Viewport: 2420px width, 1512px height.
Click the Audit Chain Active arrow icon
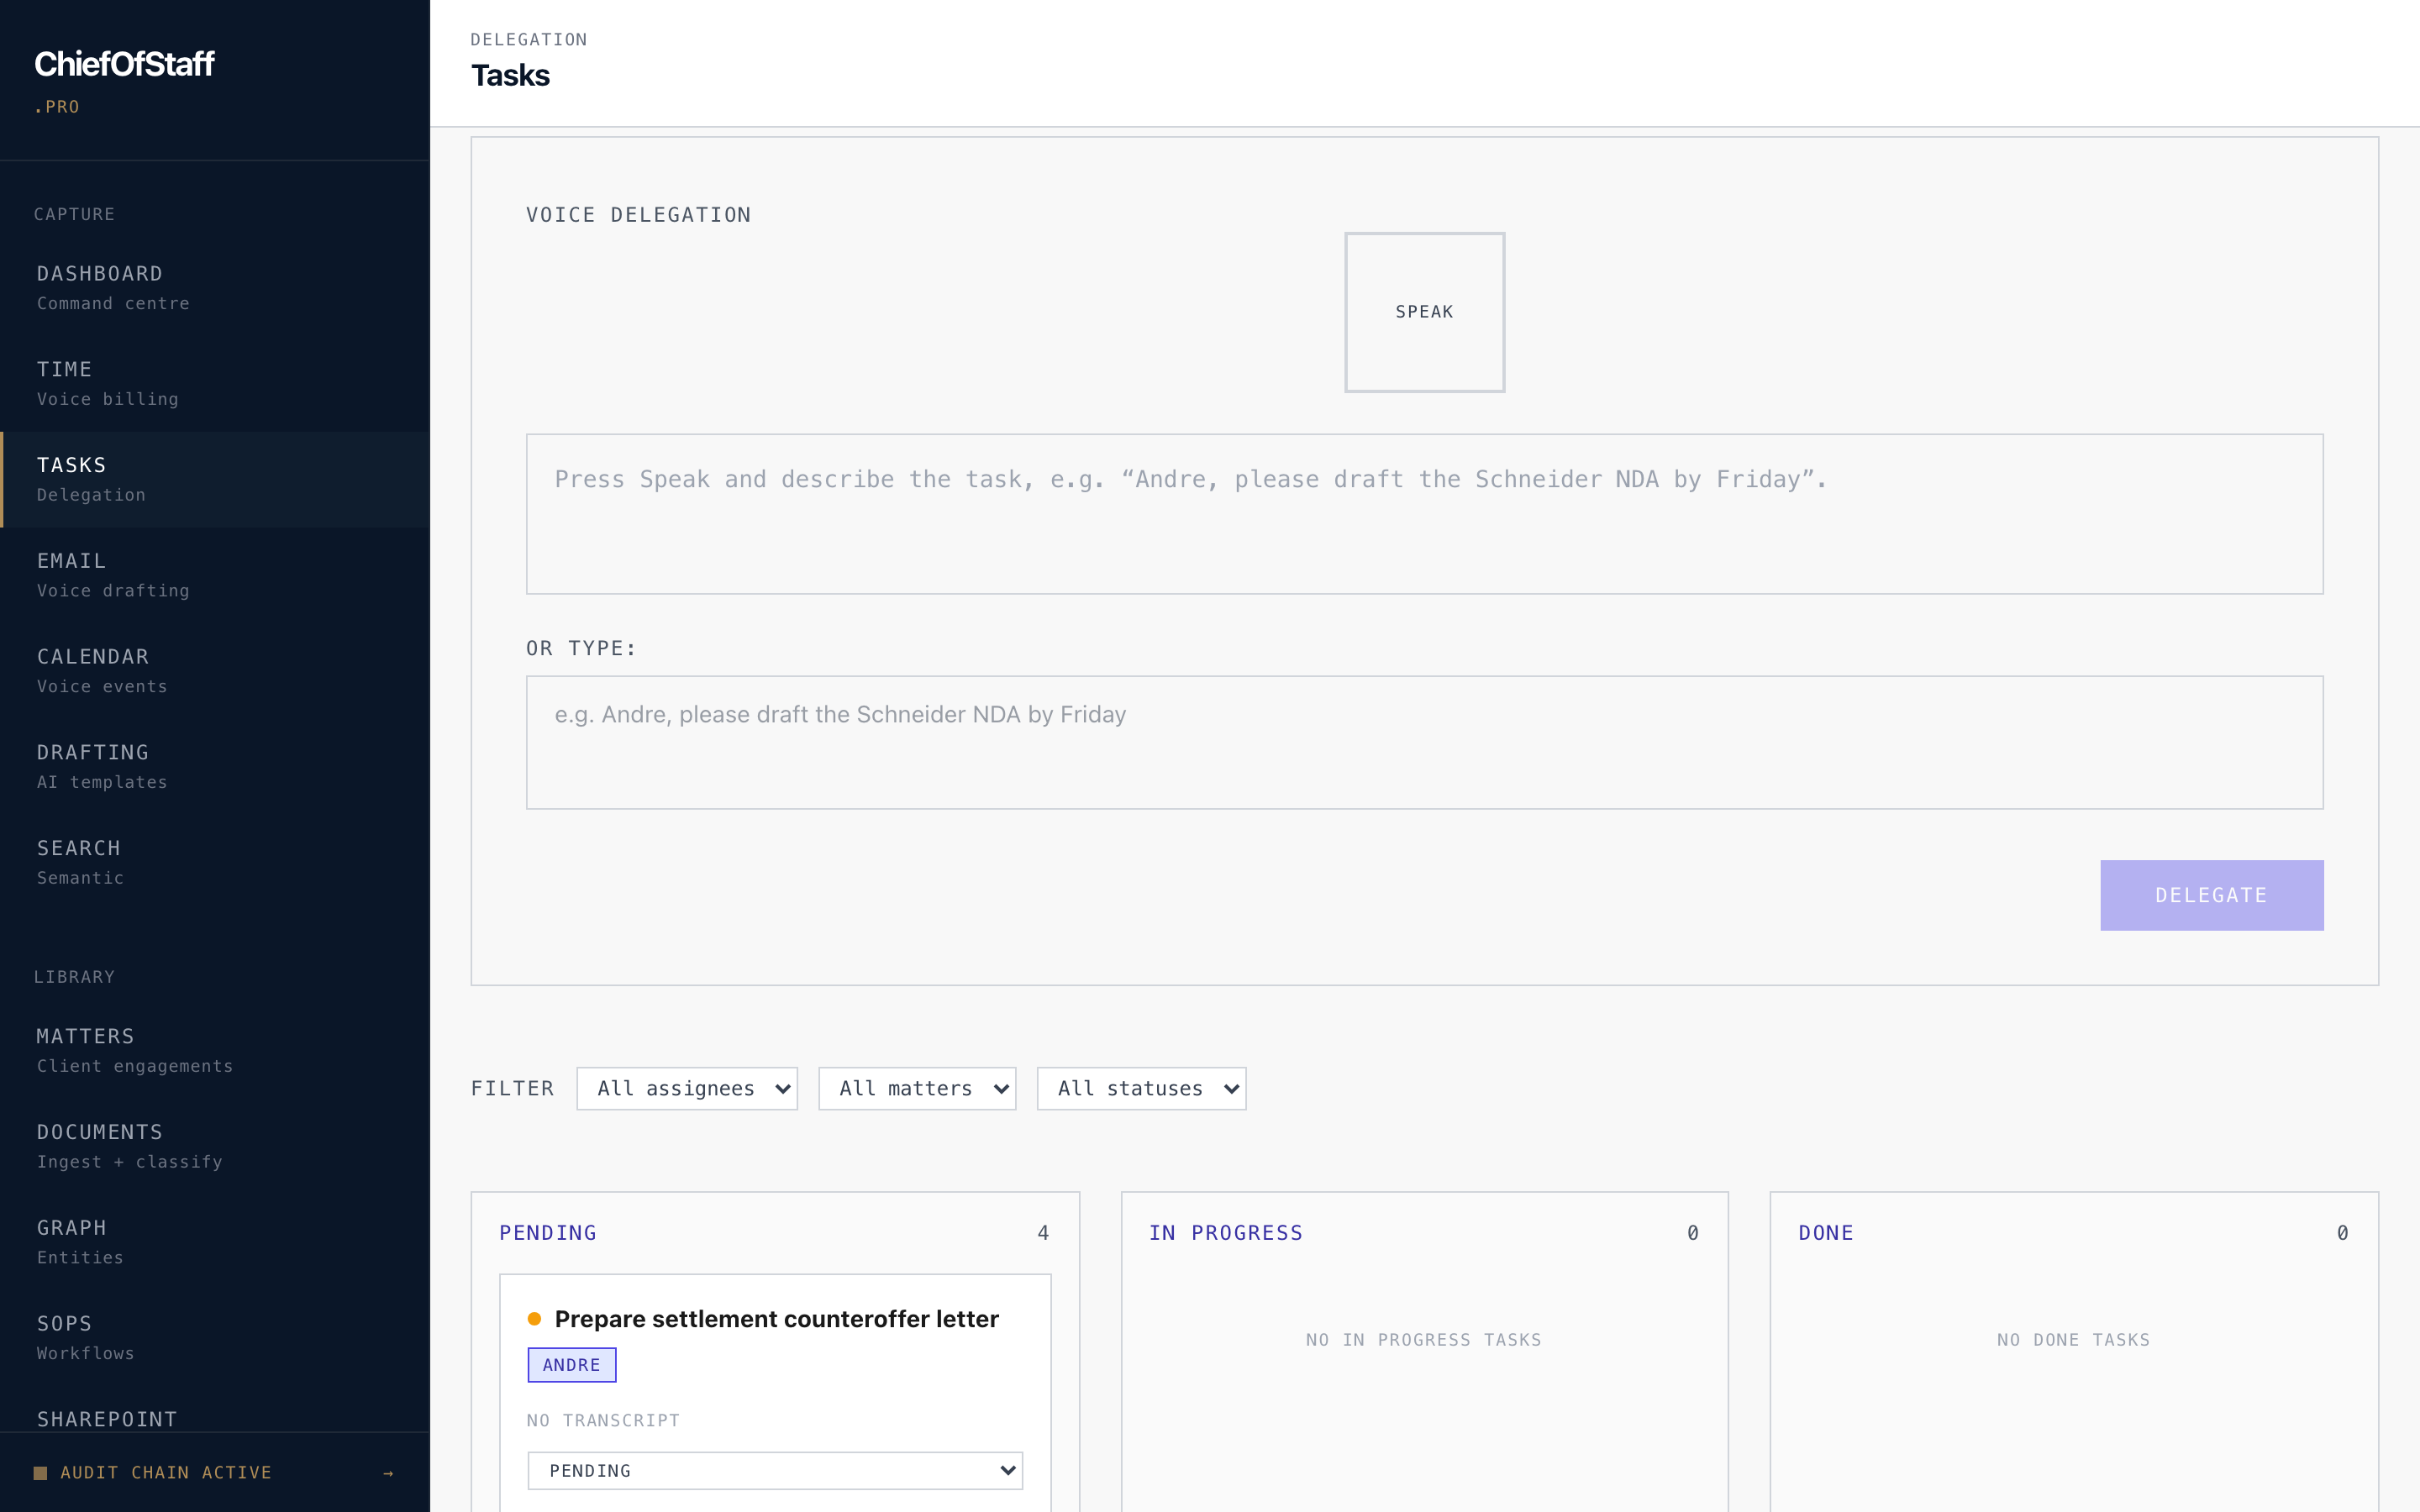pyautogui.click(x=388, y=1473)
